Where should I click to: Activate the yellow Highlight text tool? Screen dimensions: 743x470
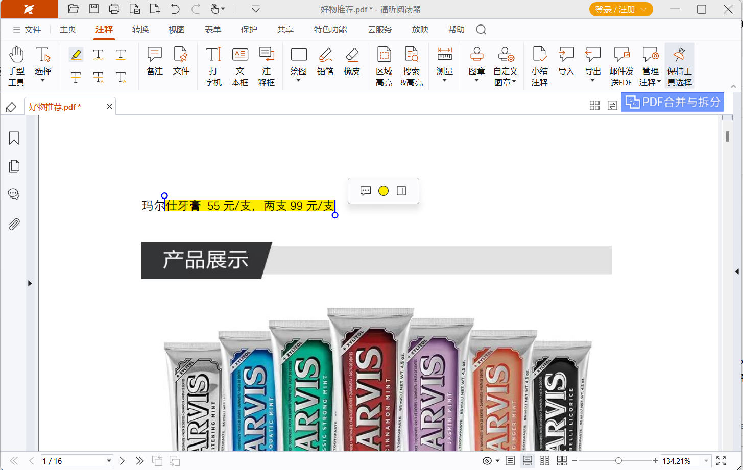76,54
